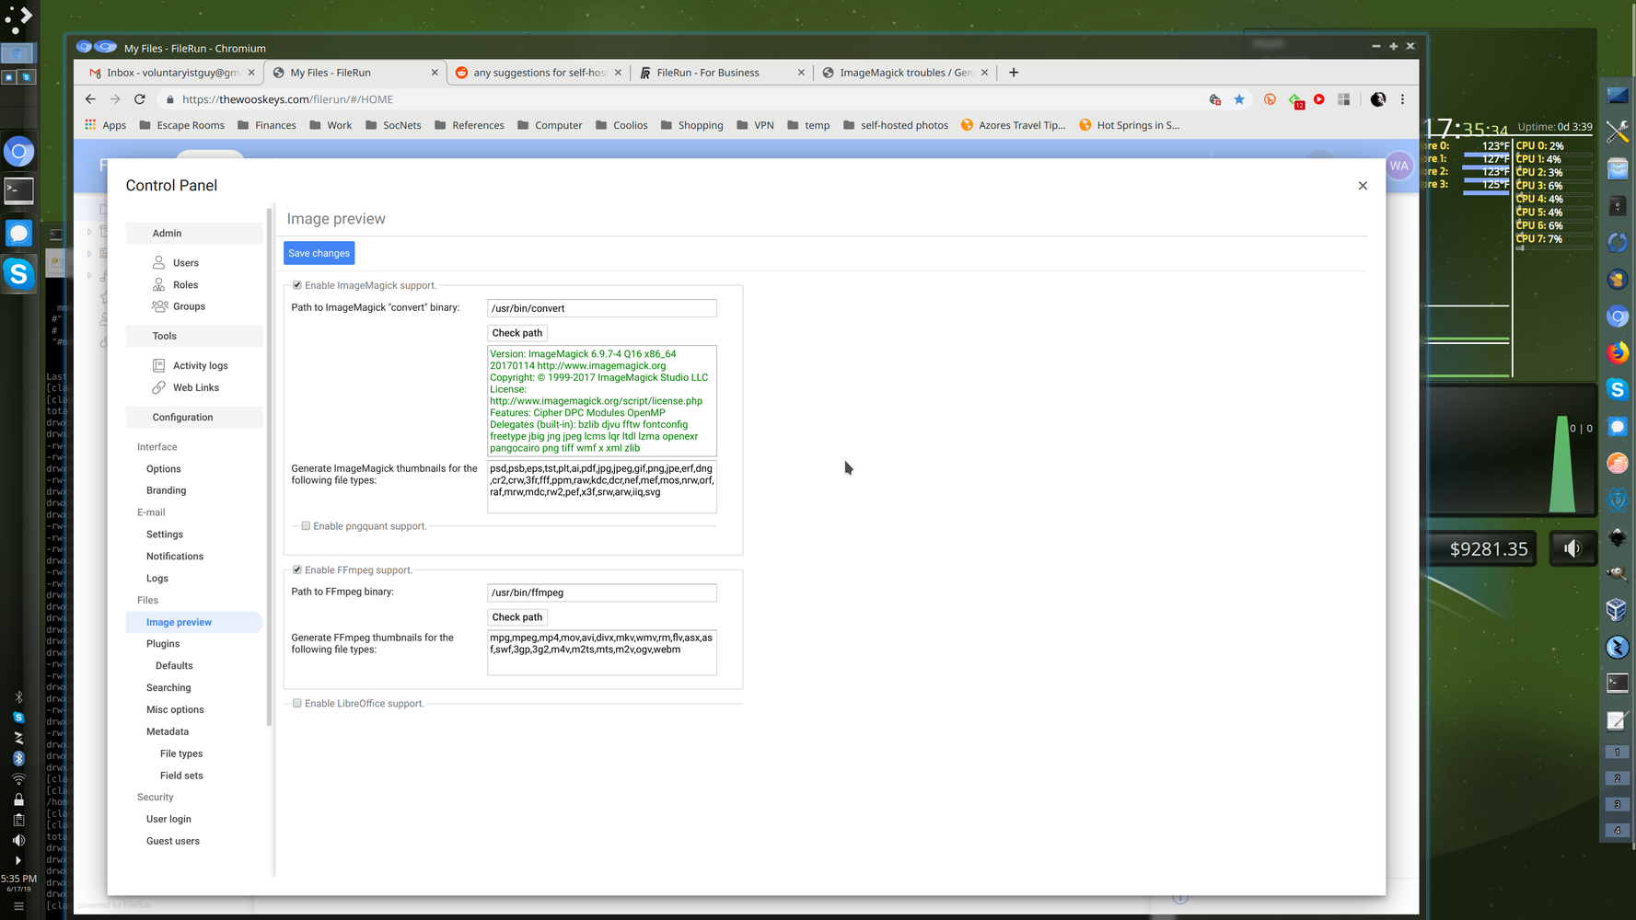Image resolution: width=1636 pixels, height=920 pixels.
Task: Open the Work bookmark folder
Action: [x=331, y=125]
